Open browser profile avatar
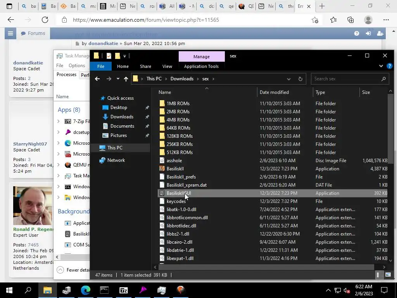The width and height of the screenshot is (397, 298). point(368,20)
